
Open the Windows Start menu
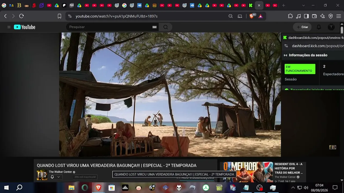tap(6, 188)
